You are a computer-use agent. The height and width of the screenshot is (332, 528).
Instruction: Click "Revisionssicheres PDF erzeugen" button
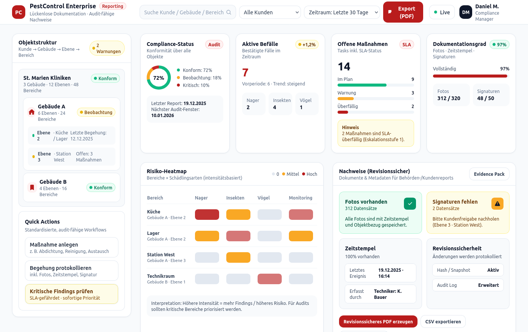(x=378, y=321)
